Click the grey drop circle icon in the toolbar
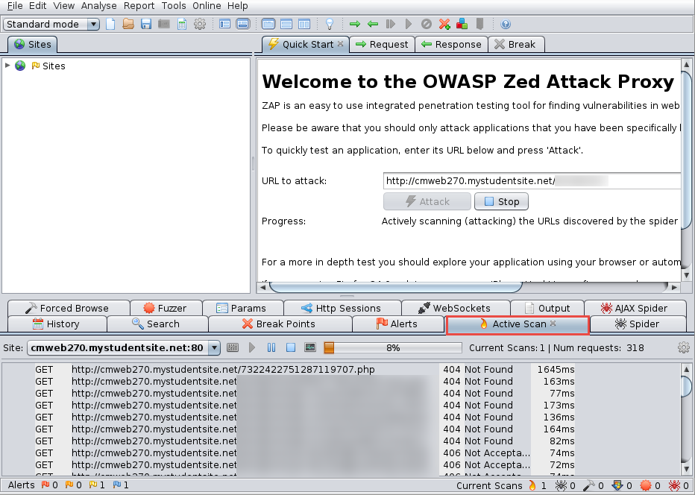This screenshot has height=495, width=695. [427, 24]
